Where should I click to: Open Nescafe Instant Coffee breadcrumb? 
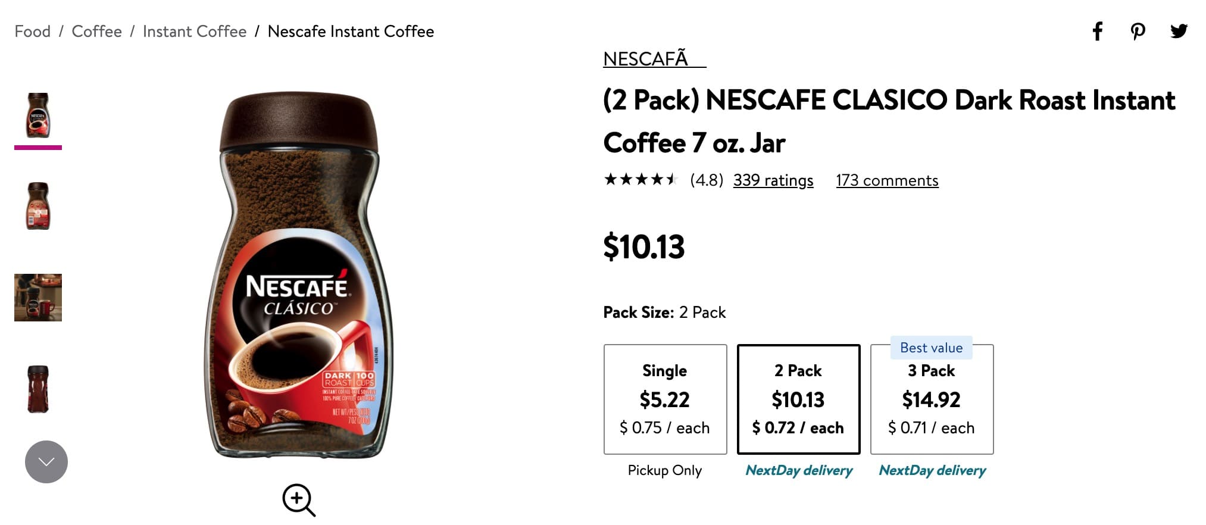pos(351,32)
